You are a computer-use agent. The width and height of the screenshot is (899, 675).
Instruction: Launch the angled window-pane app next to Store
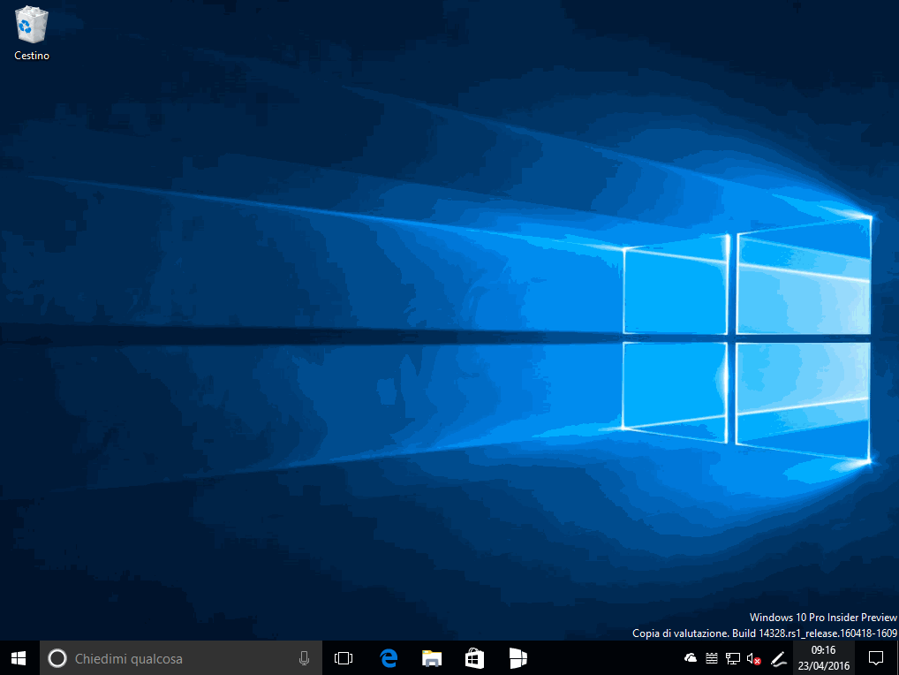point(517,658)
